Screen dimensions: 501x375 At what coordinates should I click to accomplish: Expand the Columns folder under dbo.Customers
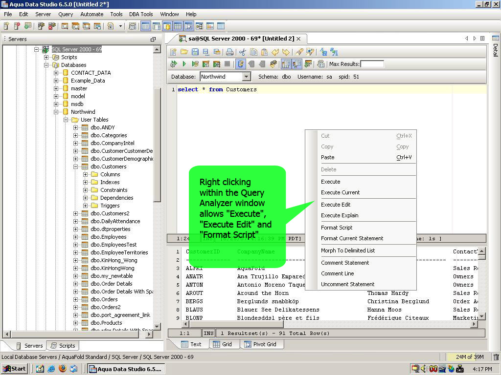click(85, 174)
